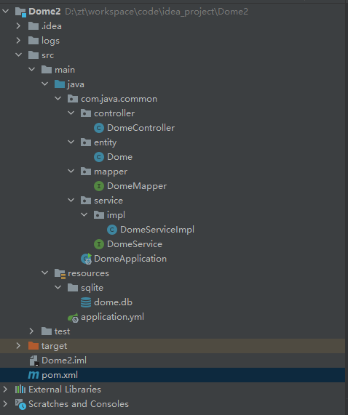348x415 pixels.
Task: Click the Dome2.iml module file icon
Action: 34,360
